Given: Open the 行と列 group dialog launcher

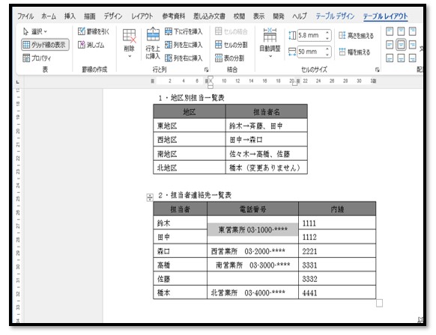Looking at the screenshot, I should coord(206,70).
